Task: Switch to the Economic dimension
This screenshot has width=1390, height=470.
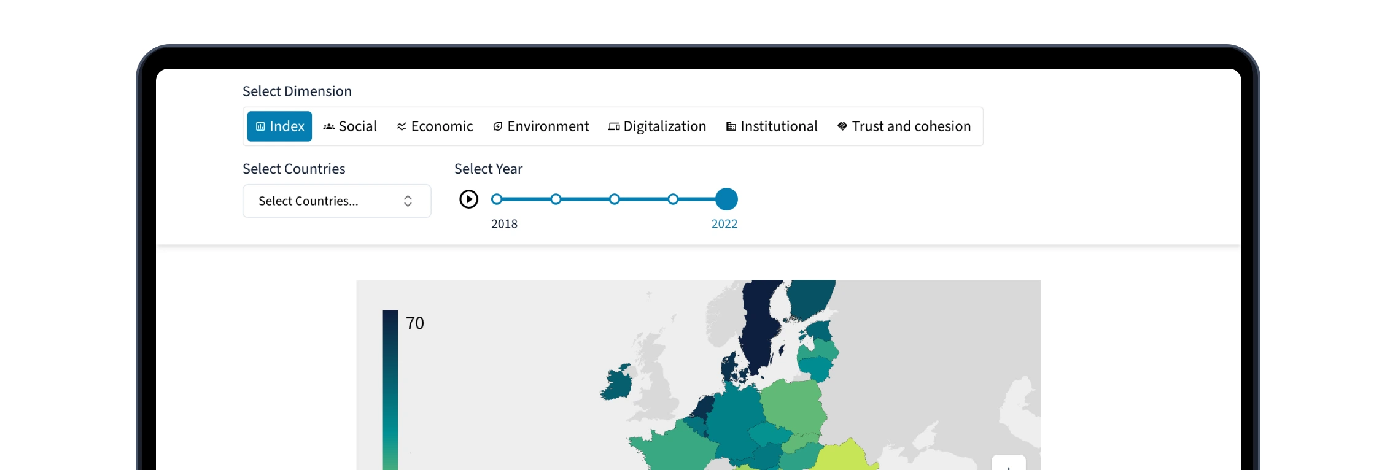Action: click(435, 126)
